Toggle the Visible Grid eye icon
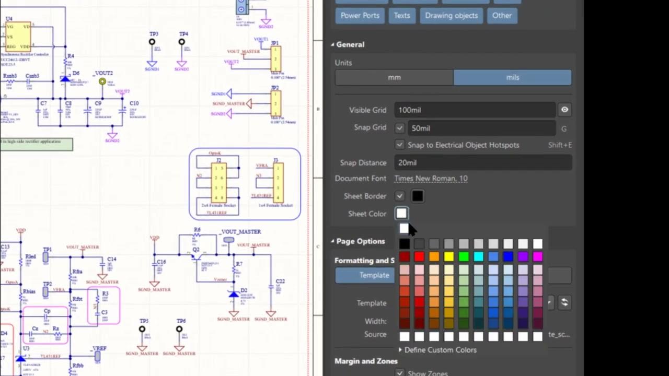 point(564,110)
